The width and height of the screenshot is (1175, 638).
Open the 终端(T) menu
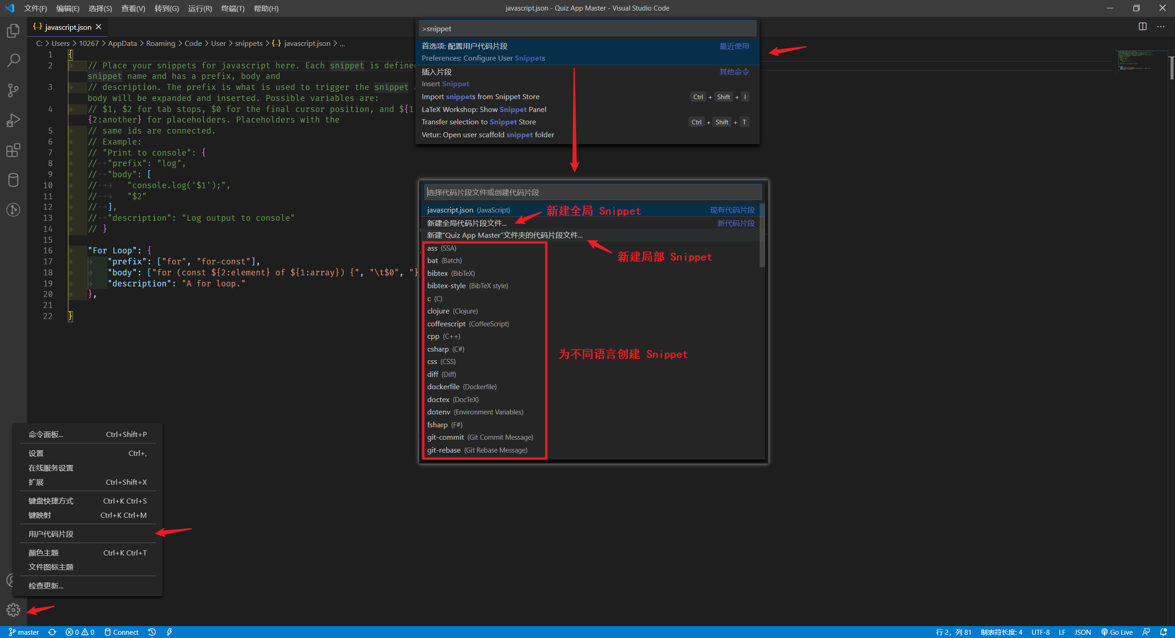pos(233,8)
